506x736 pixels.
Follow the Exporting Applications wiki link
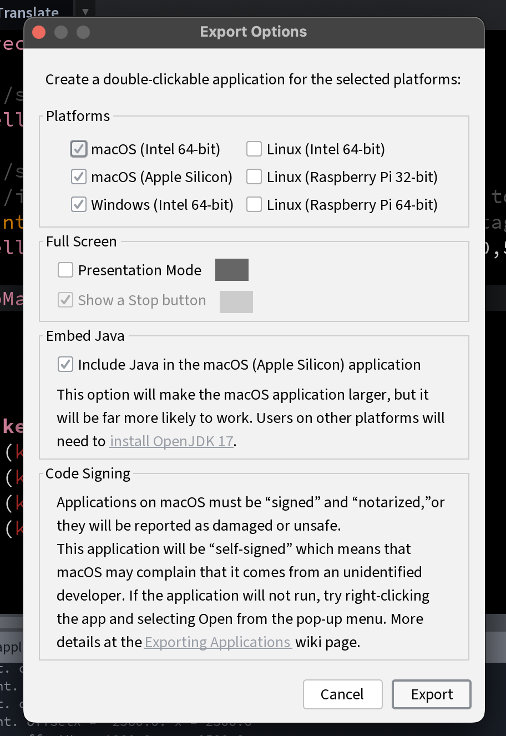coord(218,642)
